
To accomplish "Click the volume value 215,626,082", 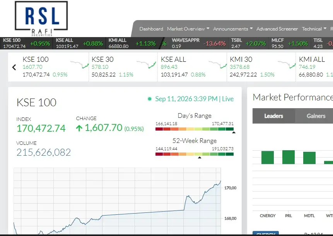I will point(44,152).
